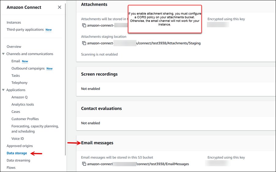Select Outbound campaigns in the sidebar

click(28, 69)
